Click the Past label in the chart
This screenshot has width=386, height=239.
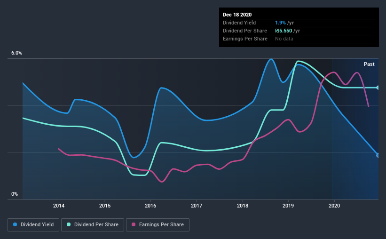(369, 64)
